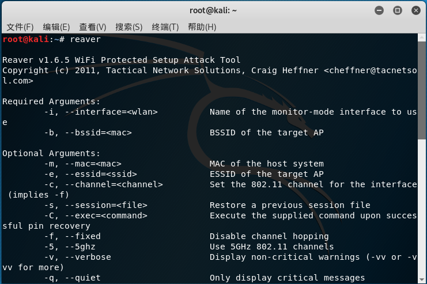The height and width of the screenshot is (284, 427).
Task: Click the Reaver v1.6.5 version line
Action: tap(121, 60)
